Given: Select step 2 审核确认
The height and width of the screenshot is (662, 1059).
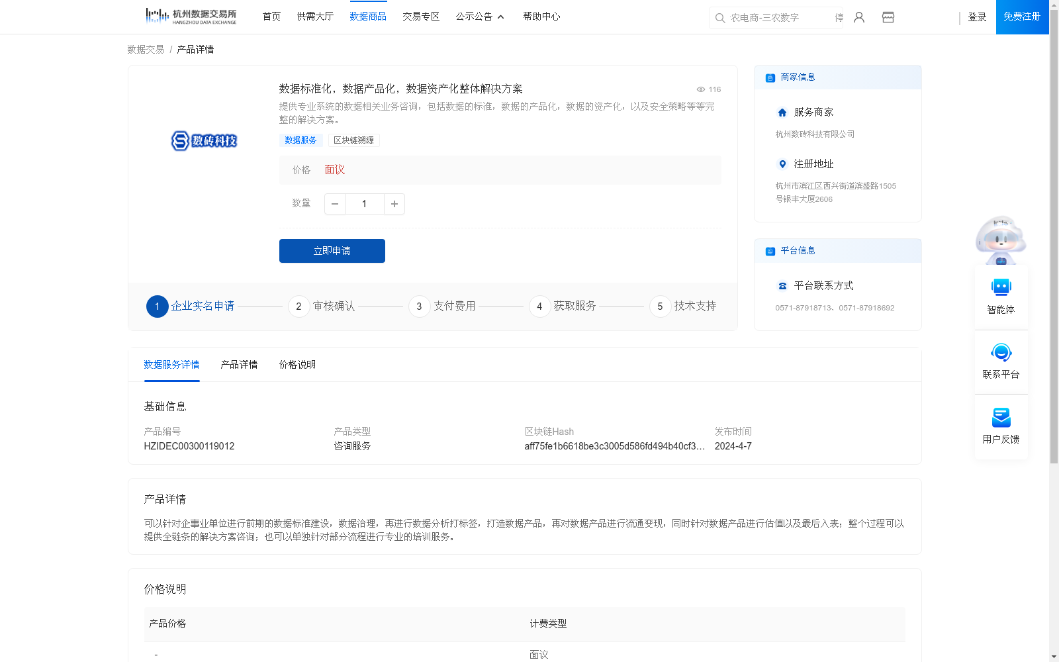Looking at the screenshot, I should click(322, 307).
